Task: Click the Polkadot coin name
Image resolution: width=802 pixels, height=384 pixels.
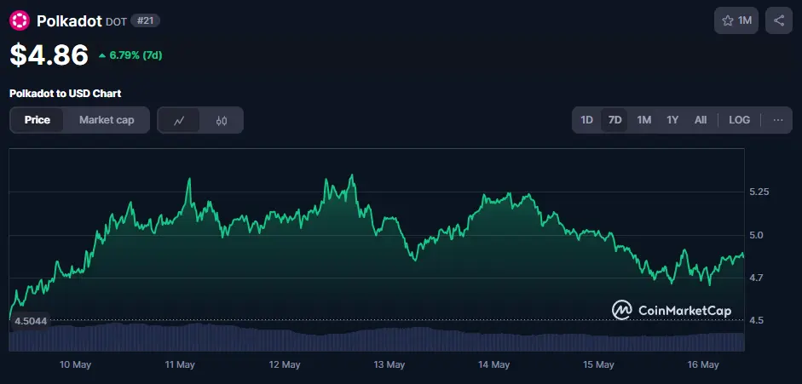Action: tap(69, 21)
